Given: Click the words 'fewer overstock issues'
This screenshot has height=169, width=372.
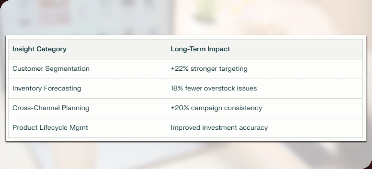Looking at the screenshot, I should [221, 88].
